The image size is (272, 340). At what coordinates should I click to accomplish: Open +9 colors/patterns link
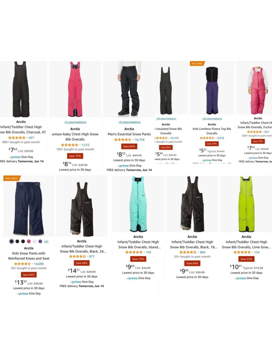[130, 122]
